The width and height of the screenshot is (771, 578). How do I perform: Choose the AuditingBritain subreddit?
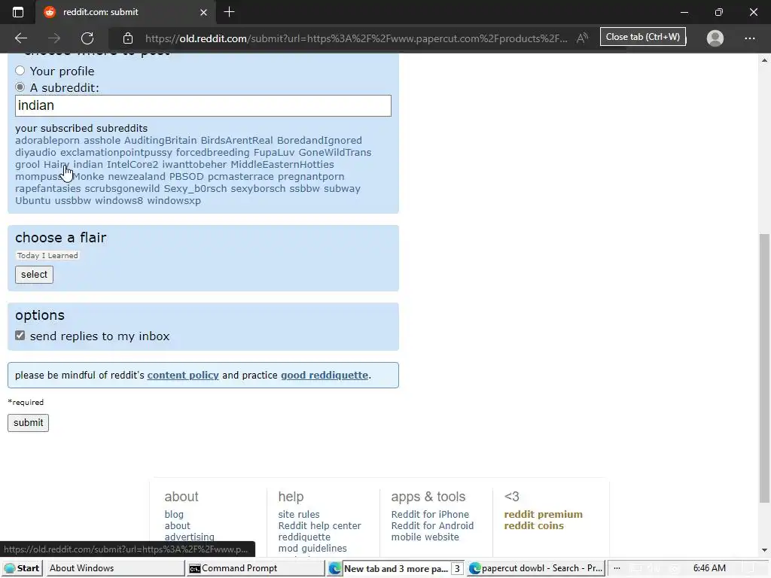point(160,141)
